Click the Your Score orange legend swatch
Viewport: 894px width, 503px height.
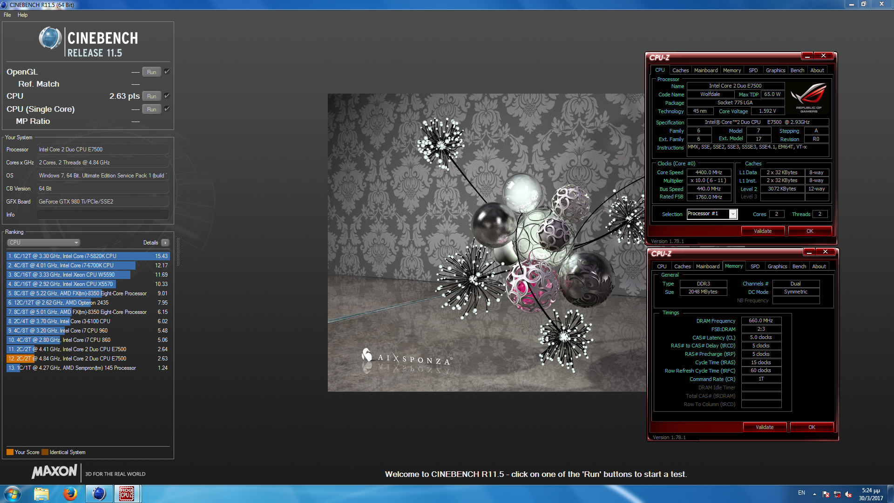click(10, 452)
